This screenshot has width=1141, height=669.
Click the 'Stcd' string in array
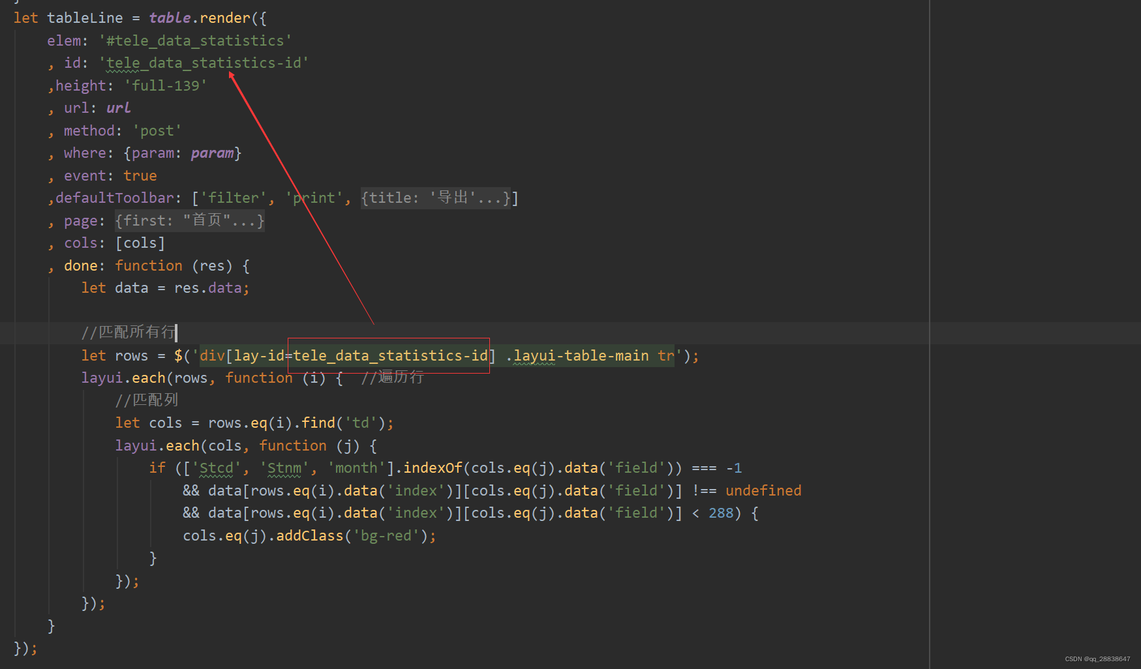click(217, 468)
